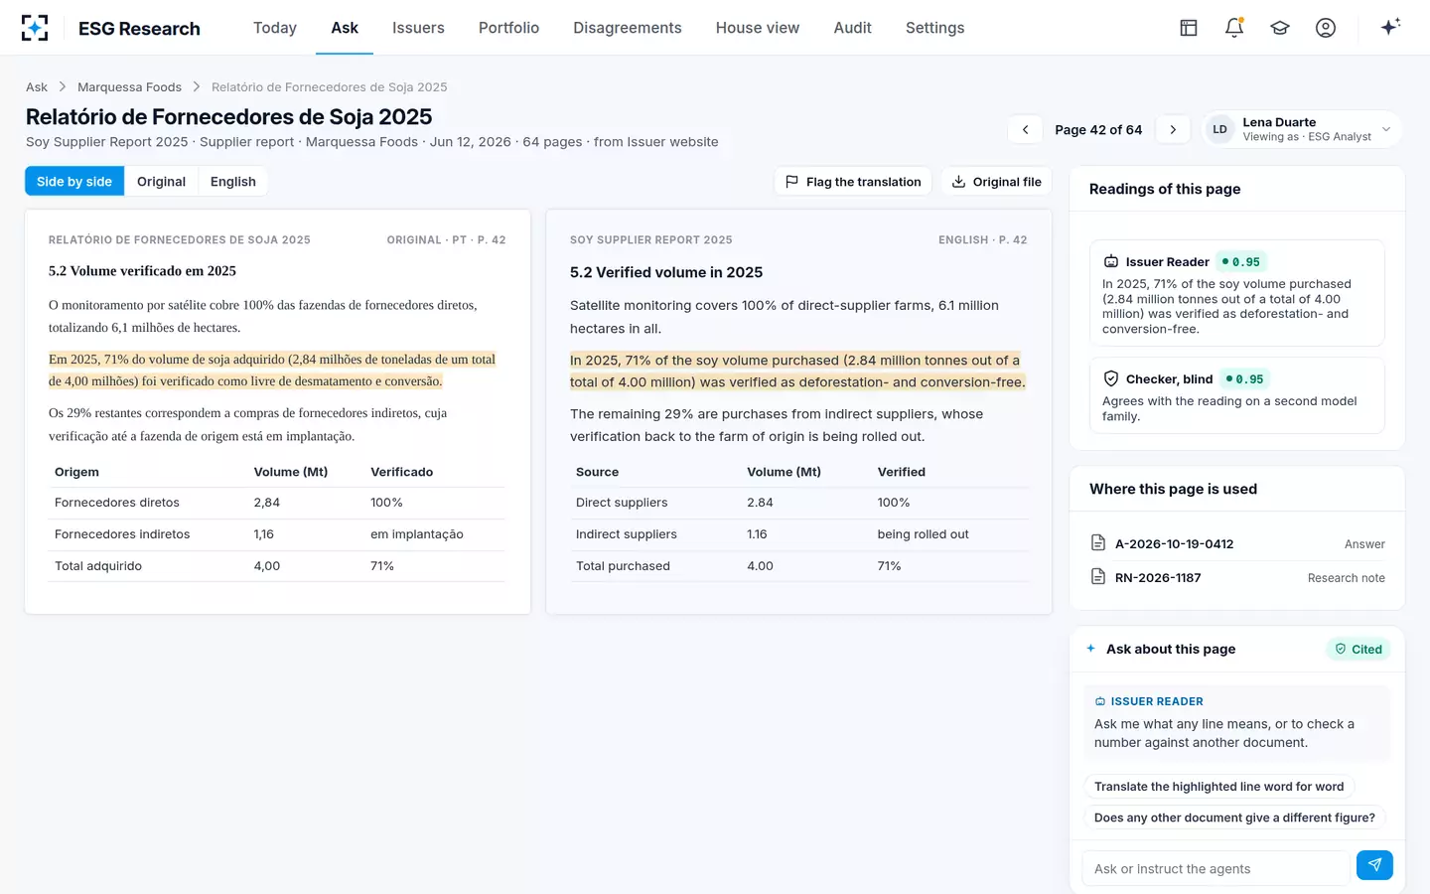Open the Issuers tab
This screenshot has width=1430, height=894.
[x=418, y=28]
